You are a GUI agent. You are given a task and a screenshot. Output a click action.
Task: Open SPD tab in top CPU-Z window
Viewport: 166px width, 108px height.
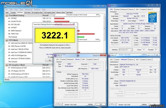[137, 10]
